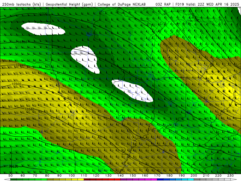
Task: Select the 60 value on the color scale
Action: coord(23,176)
